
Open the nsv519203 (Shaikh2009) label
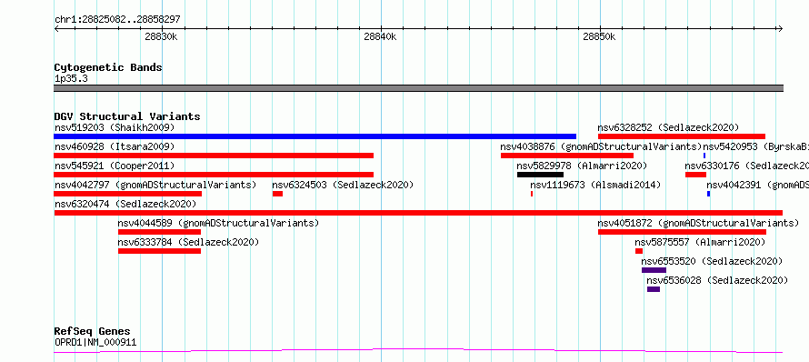point(115,127)
